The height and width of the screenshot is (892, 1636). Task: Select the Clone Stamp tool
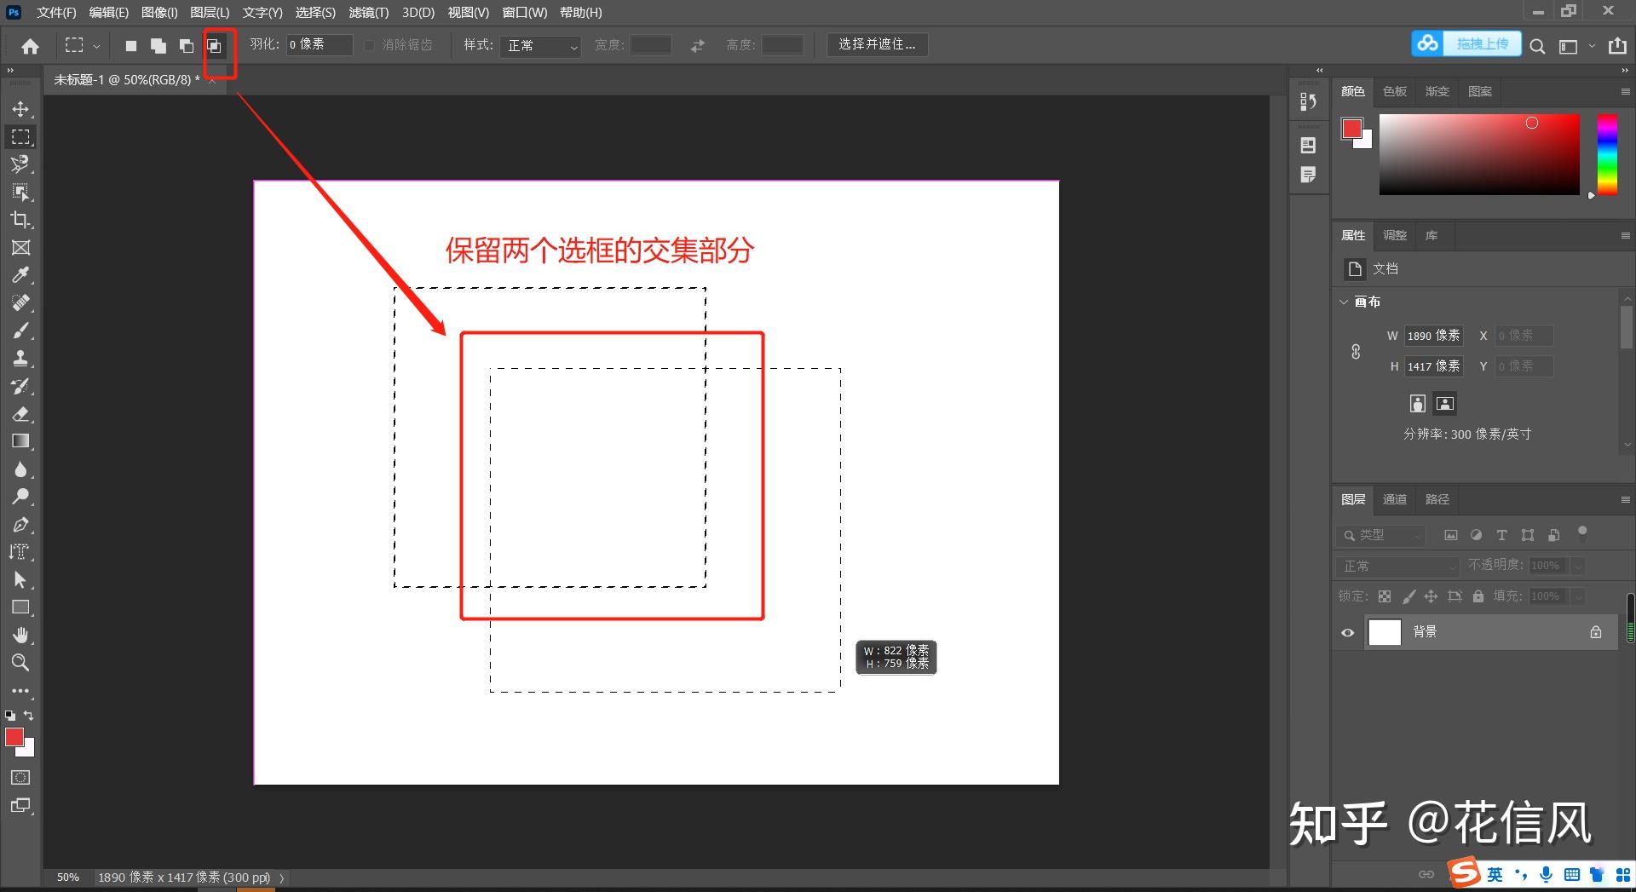point(21,358)
